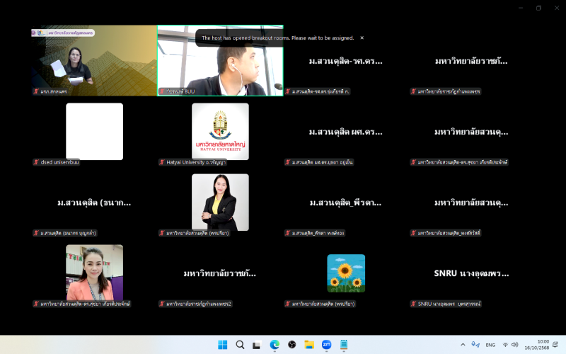Launch Microsoft Edge from taskbar
Viewport: 566px width, 354px height.
(275, 345)
